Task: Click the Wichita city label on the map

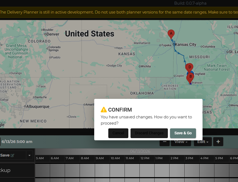Action: (x=146, y=66)
